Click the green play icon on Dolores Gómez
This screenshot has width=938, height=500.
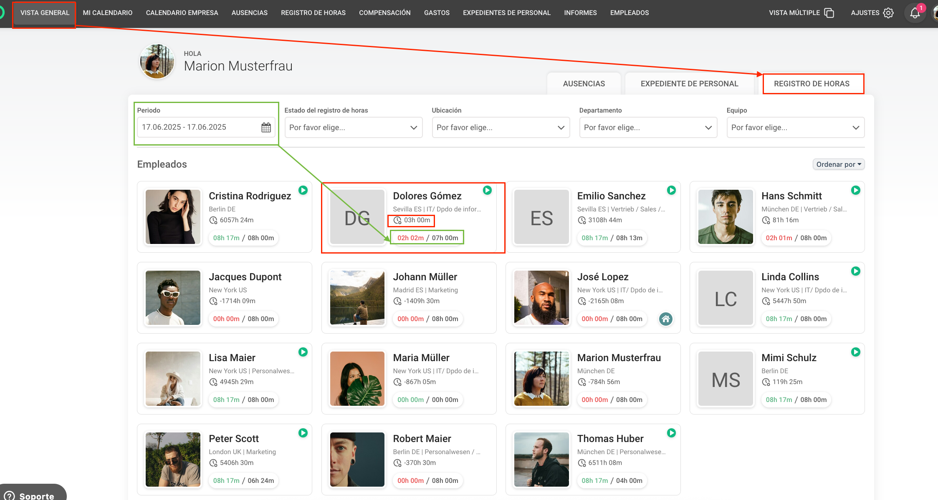[x=487, y=190]
